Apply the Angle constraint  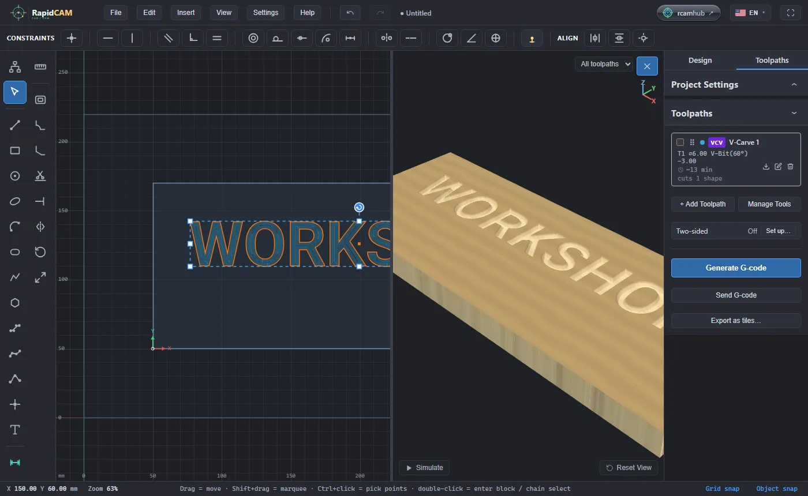(472, 38)
